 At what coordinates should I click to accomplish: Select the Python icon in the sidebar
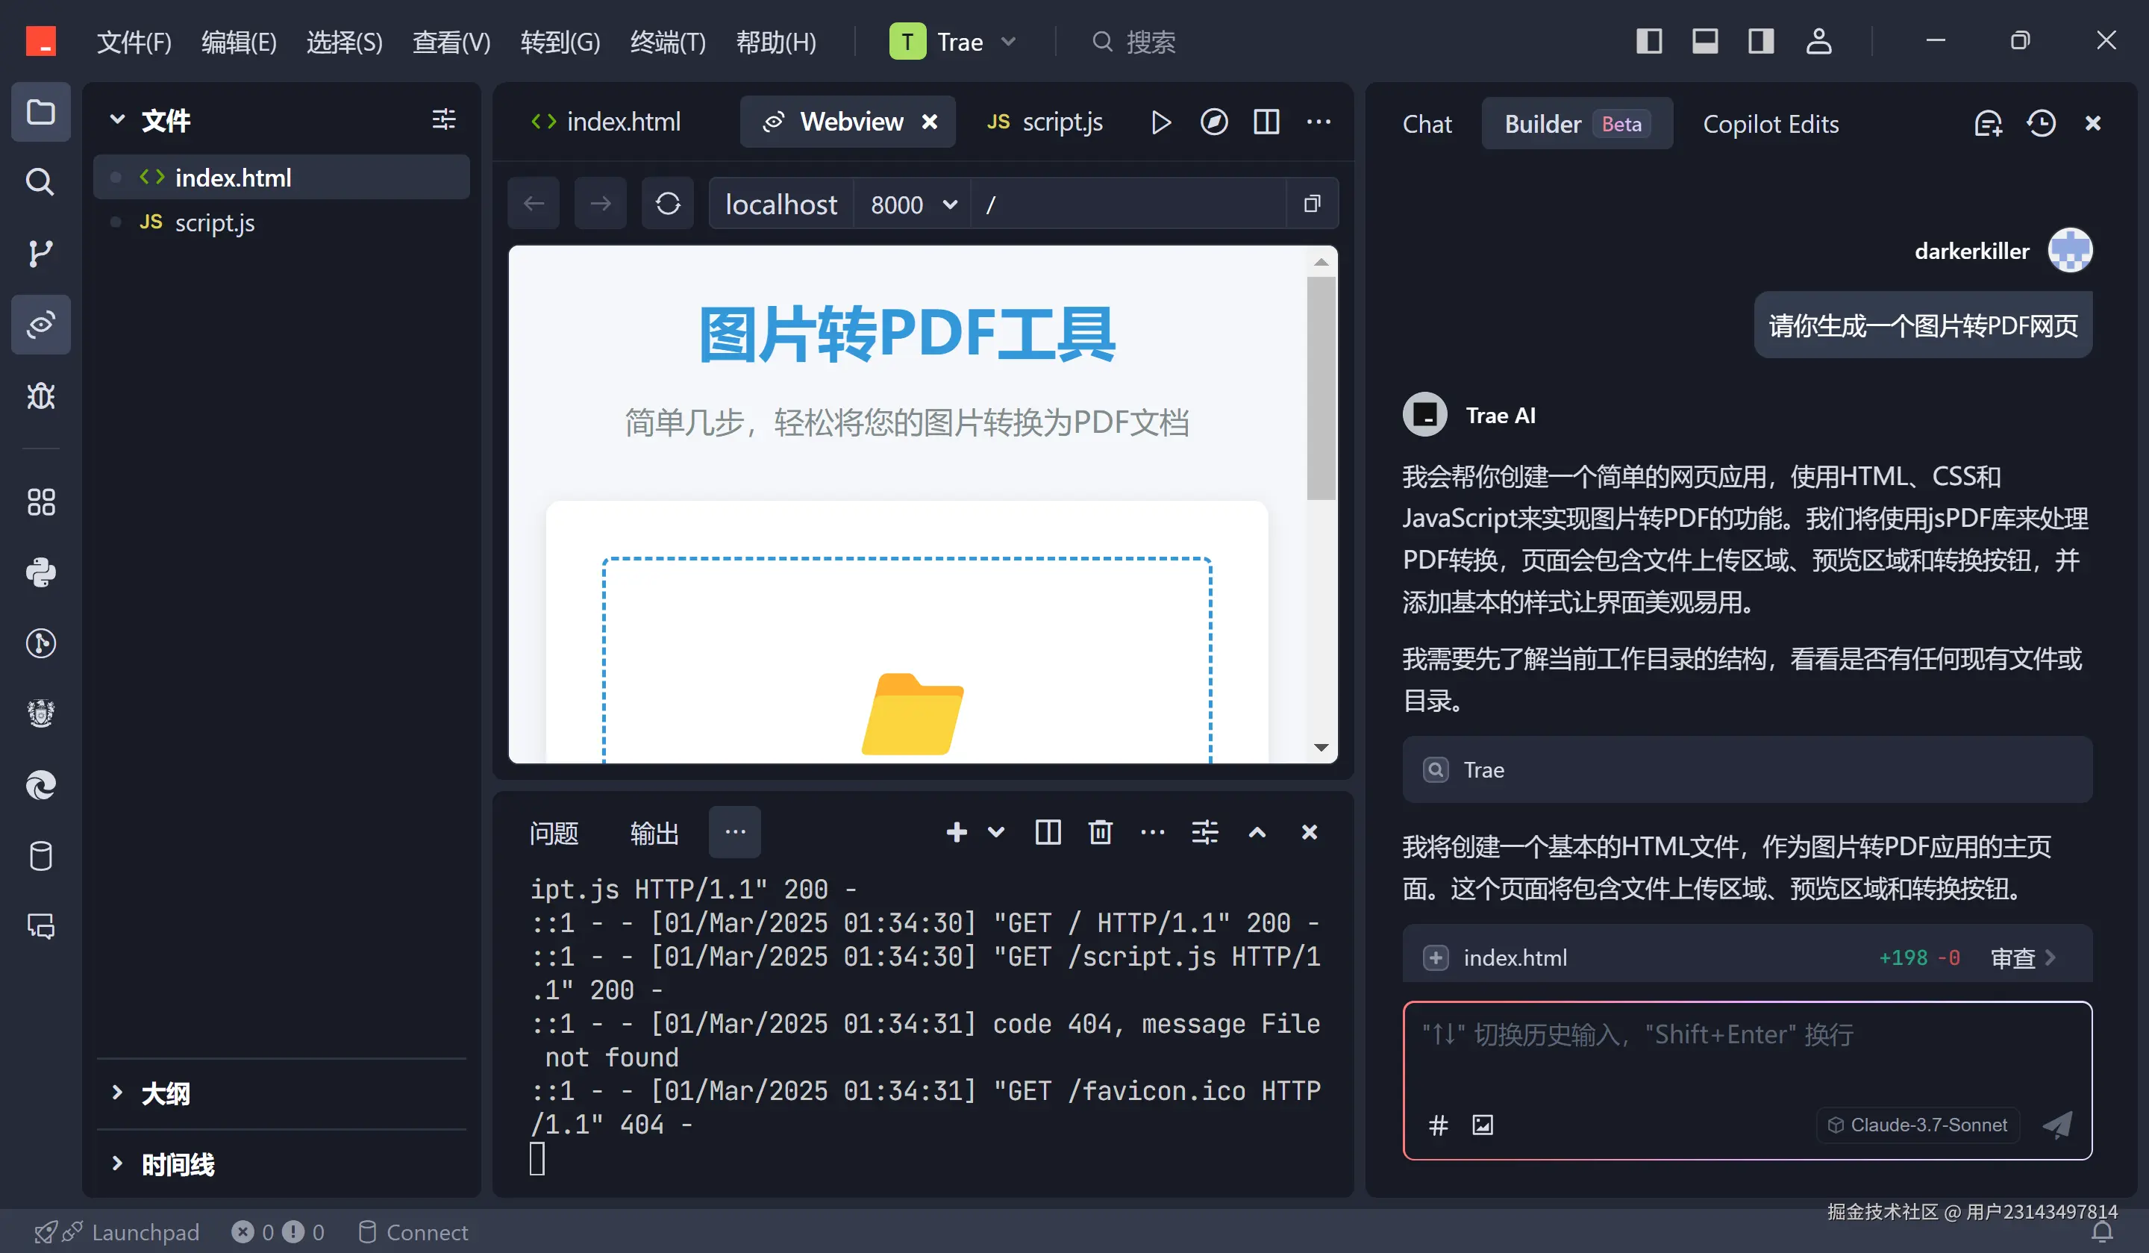tap(40, 572)
